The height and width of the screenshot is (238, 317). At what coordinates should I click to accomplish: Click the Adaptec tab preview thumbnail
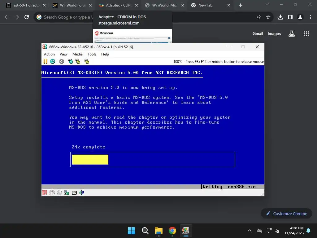tap(132, 36)
